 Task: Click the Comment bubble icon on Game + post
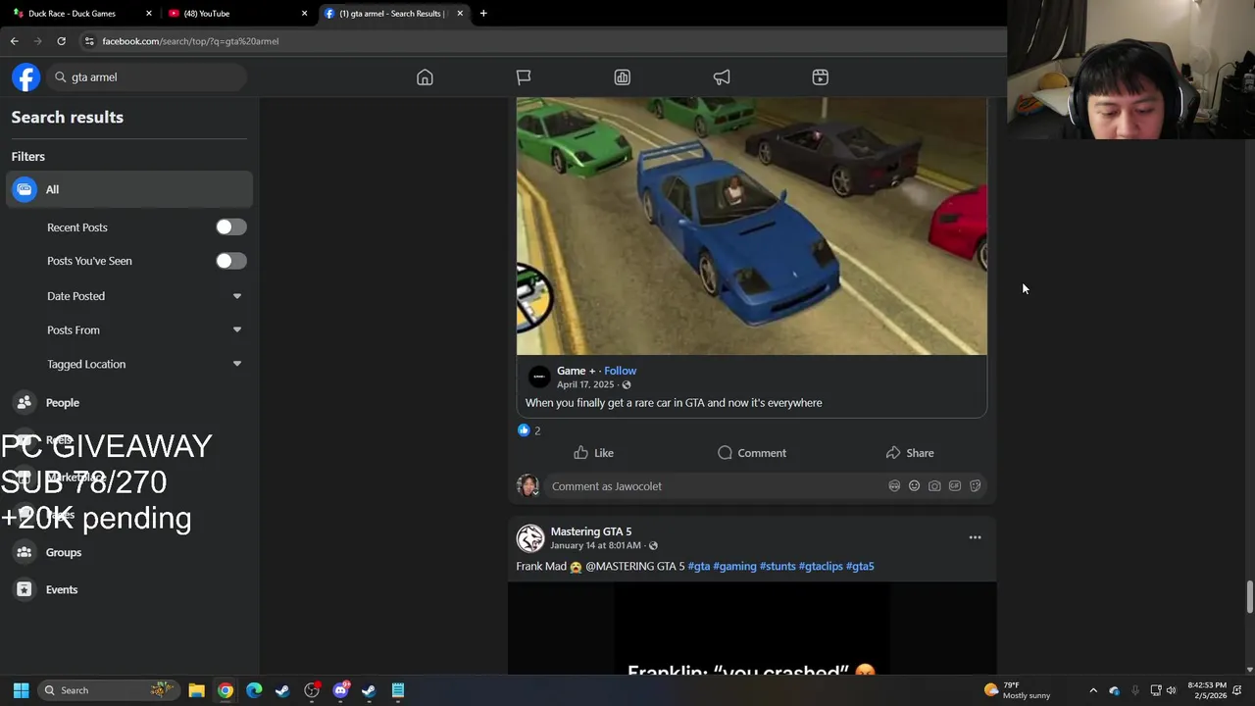(x=725, y=452)
